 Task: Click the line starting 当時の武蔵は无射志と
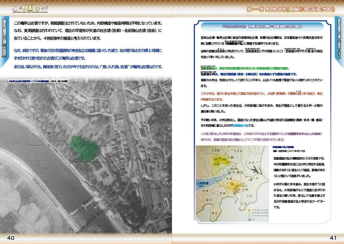coord(261,51)
